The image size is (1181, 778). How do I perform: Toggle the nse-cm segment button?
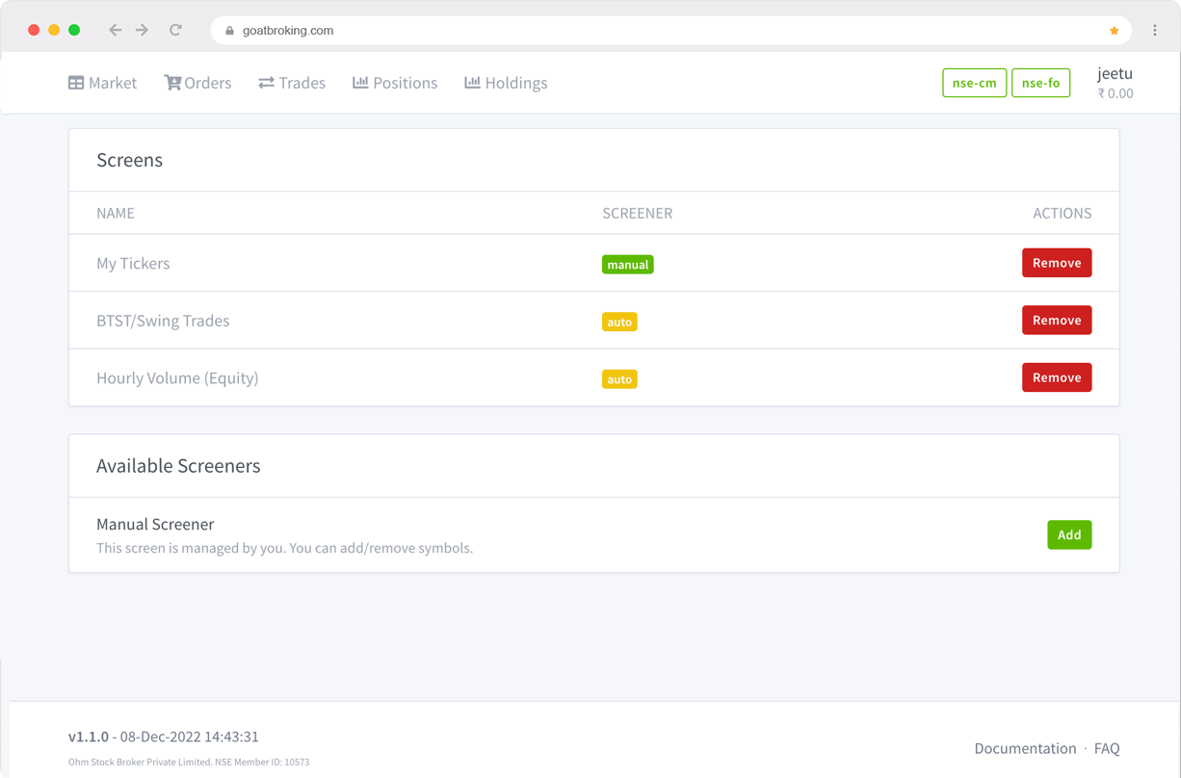(974, 83)
